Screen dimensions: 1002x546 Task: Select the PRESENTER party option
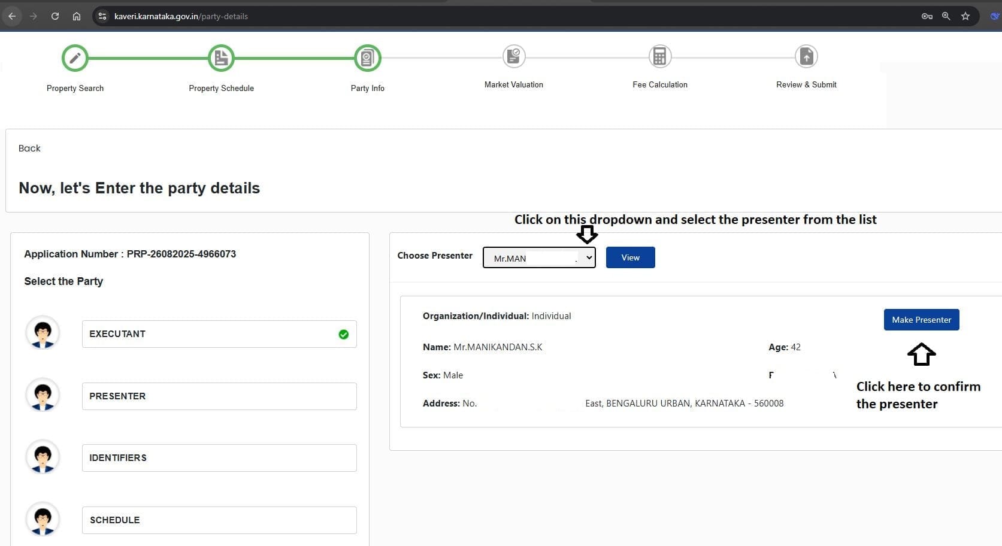pos(219,396)
